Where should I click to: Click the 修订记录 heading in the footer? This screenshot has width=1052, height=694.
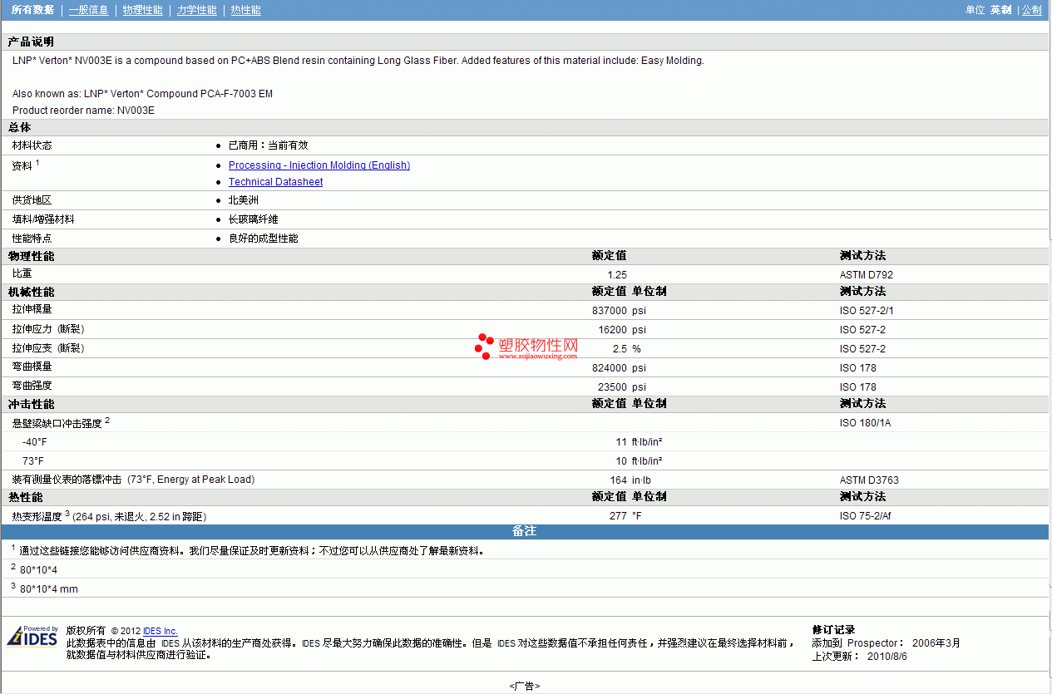tap(833, 630)
